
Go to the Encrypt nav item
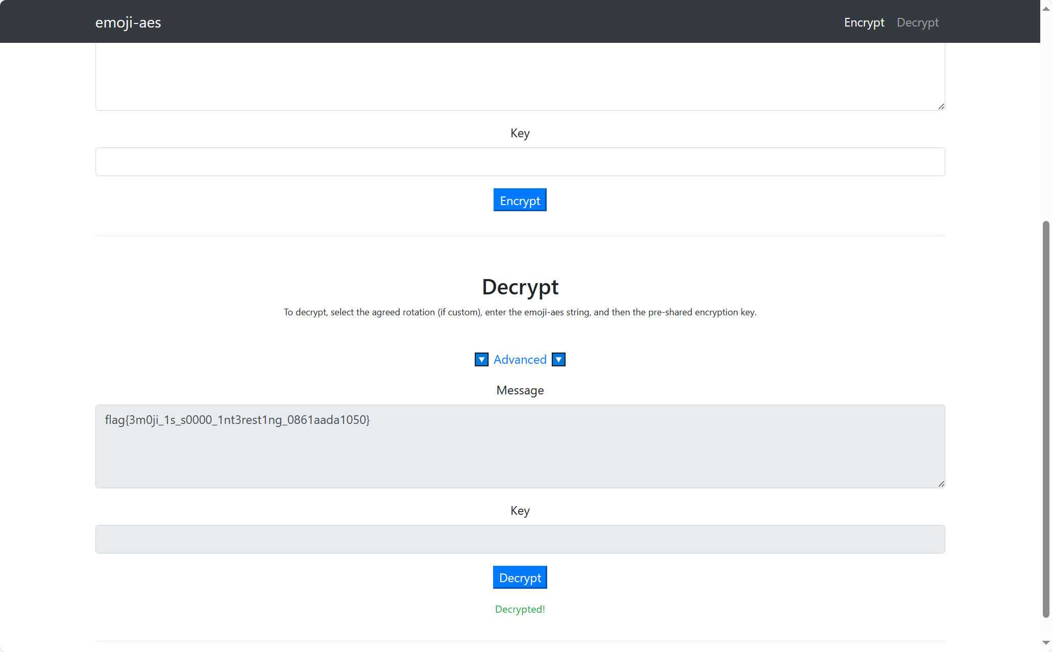[x=864, y=22]
